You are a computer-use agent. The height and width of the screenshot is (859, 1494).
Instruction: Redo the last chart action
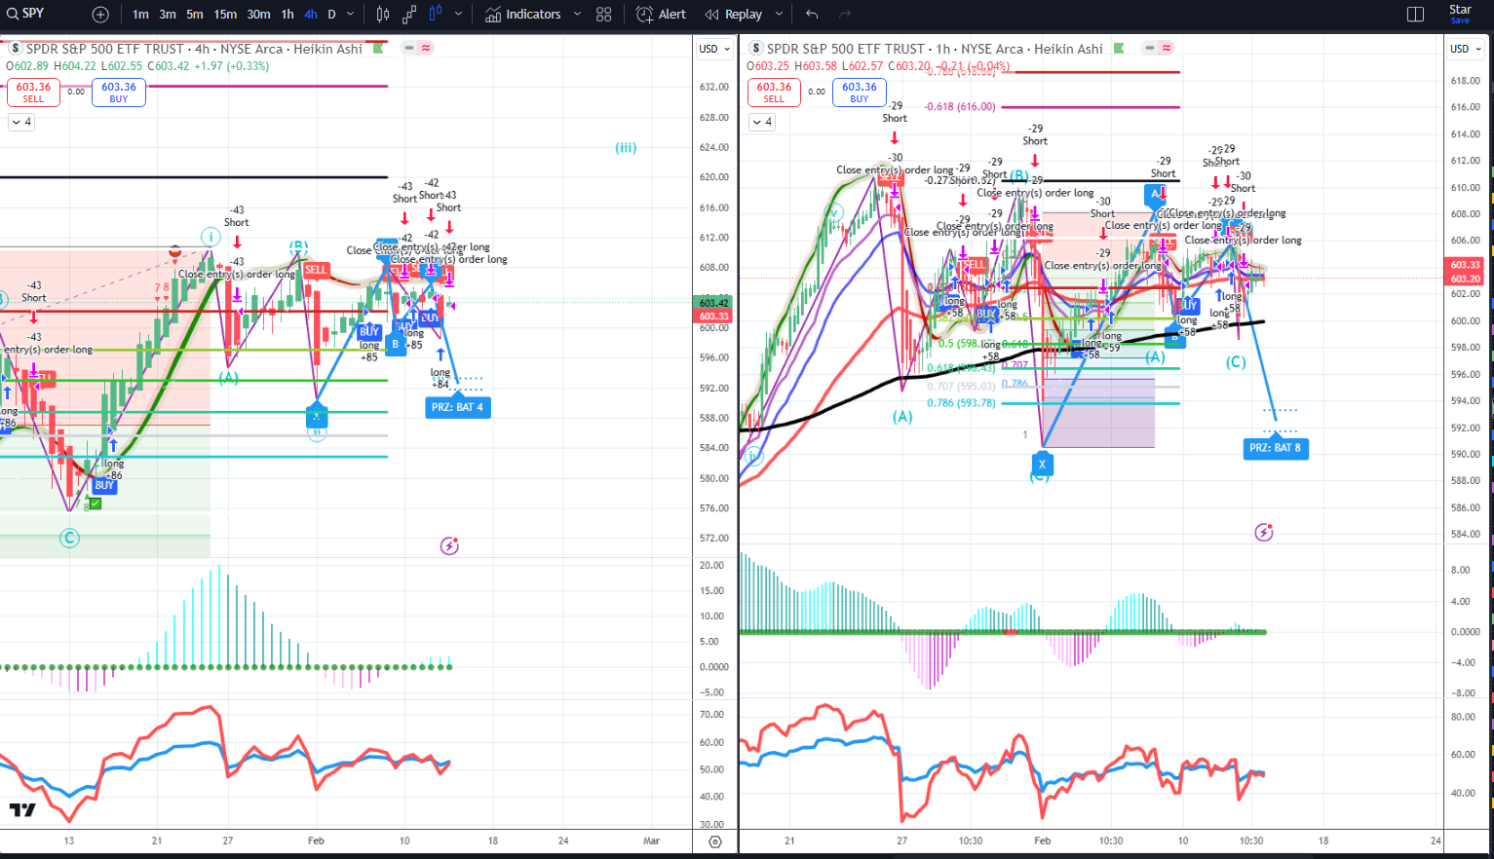coord(845,15)
